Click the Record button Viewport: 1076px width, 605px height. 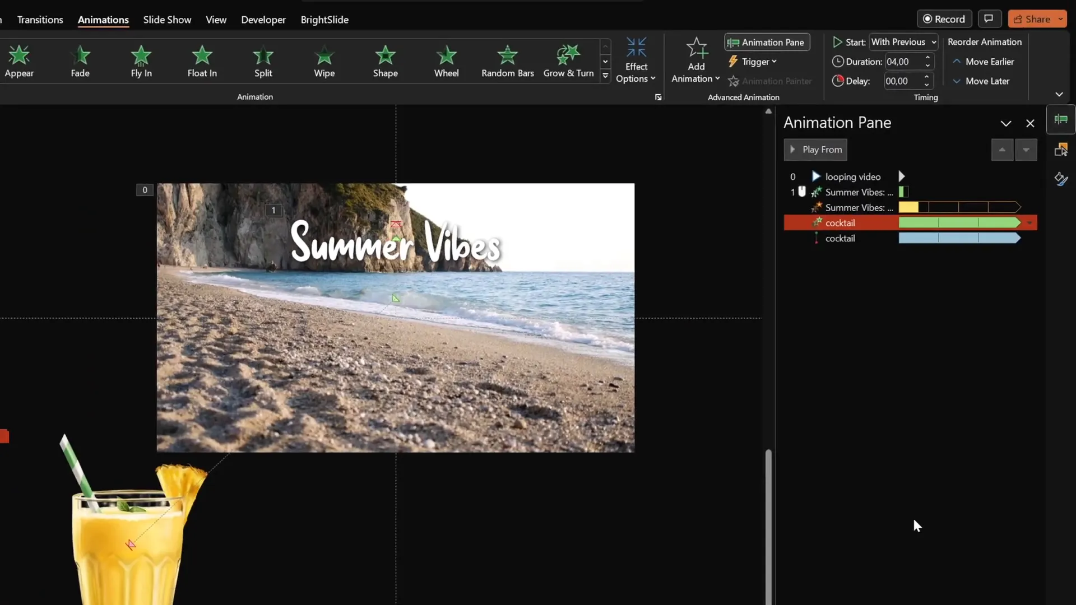(x=944, y=19)
